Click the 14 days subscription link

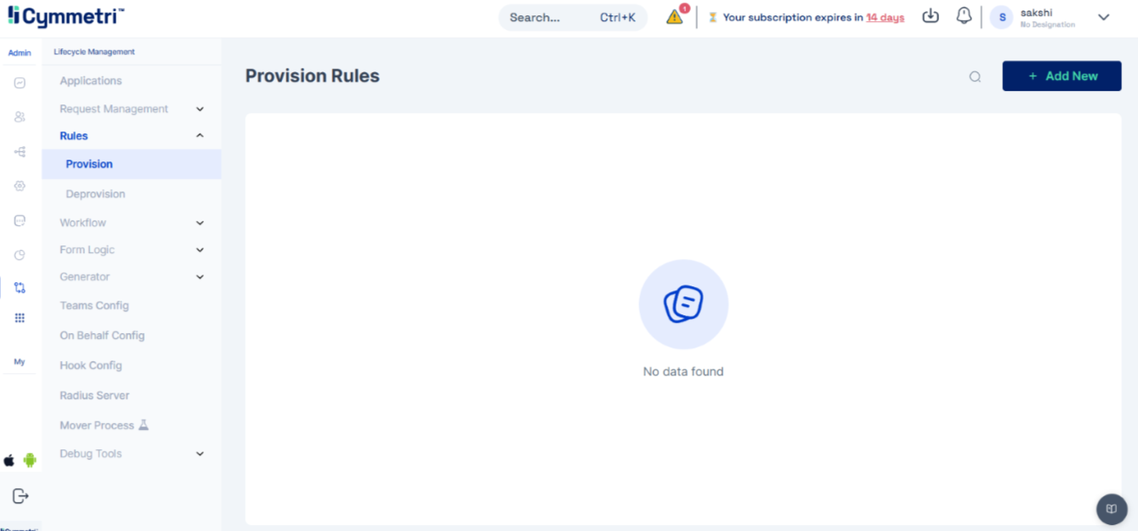tap(885, 18)
